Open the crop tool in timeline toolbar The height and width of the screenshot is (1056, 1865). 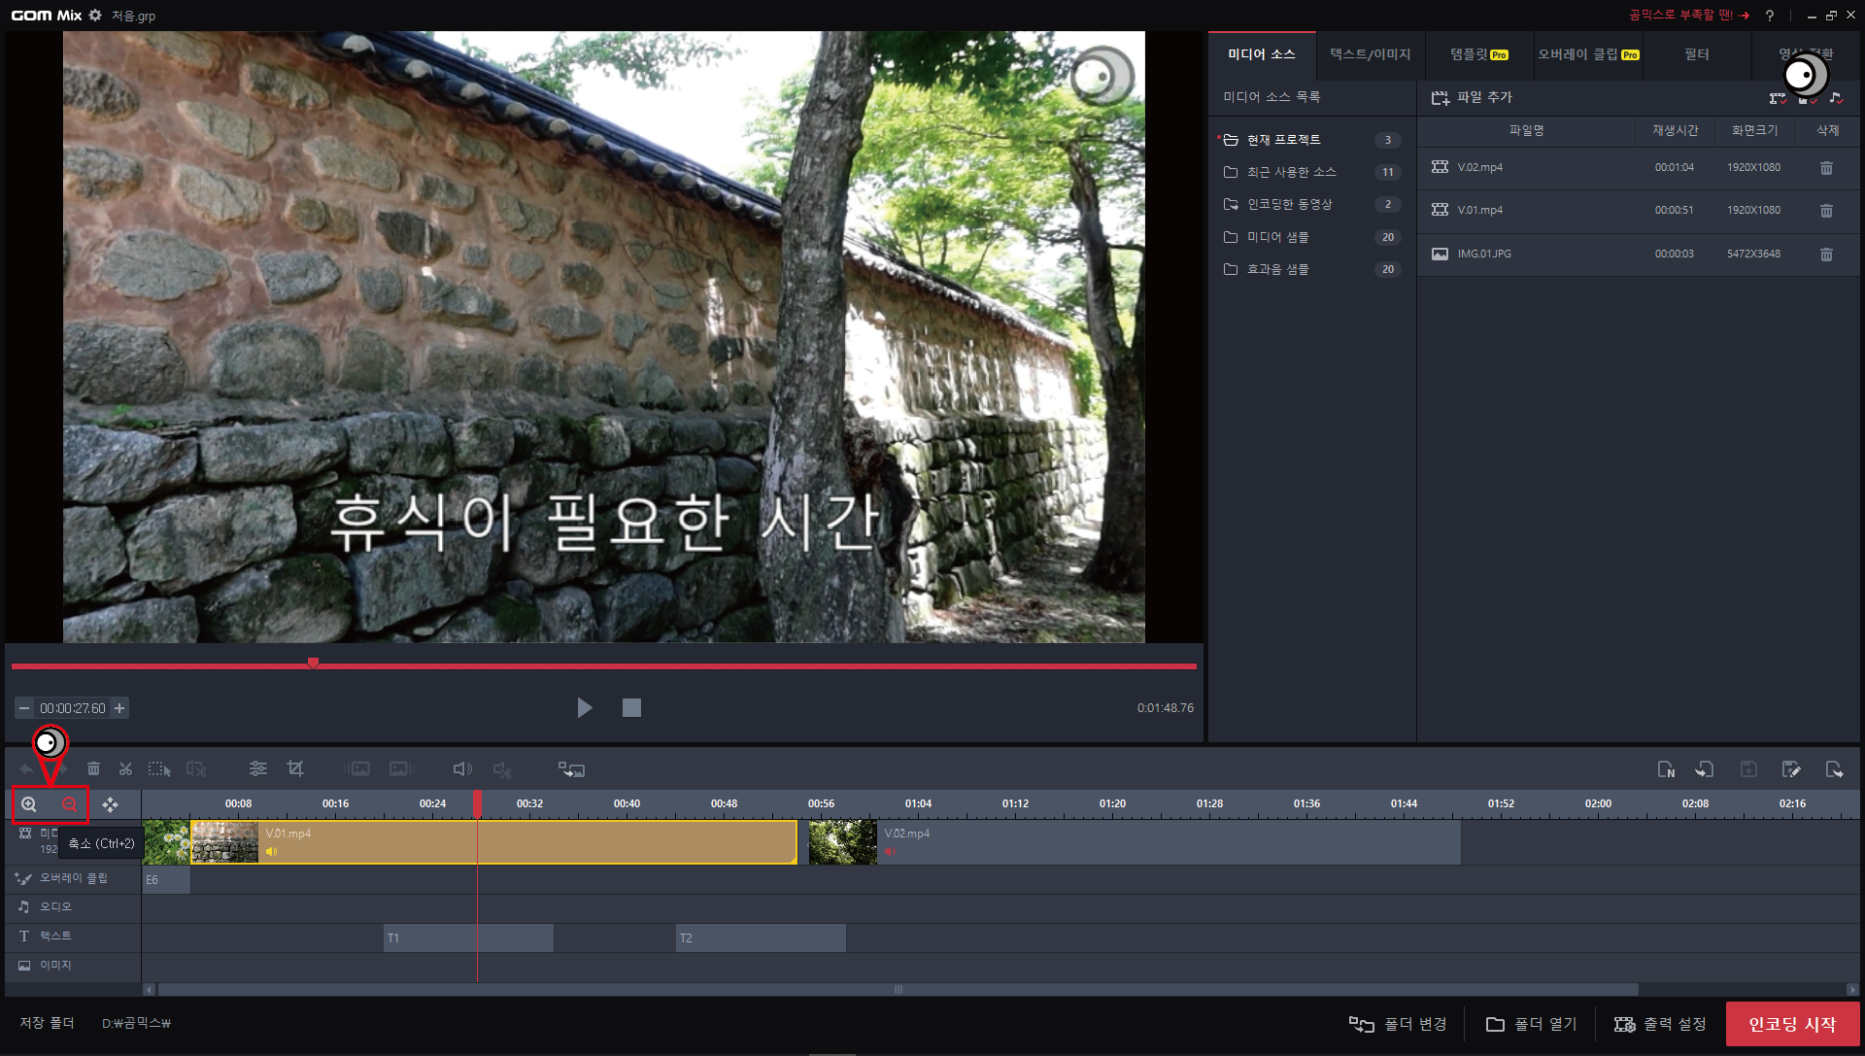coord(295,769)
